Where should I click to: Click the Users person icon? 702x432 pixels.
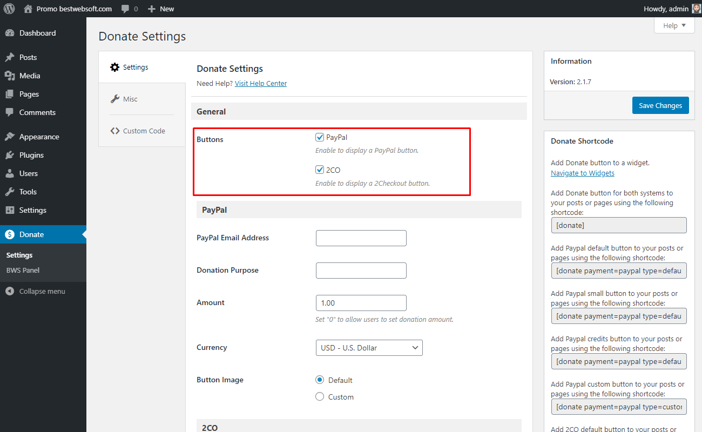point(10,173)
